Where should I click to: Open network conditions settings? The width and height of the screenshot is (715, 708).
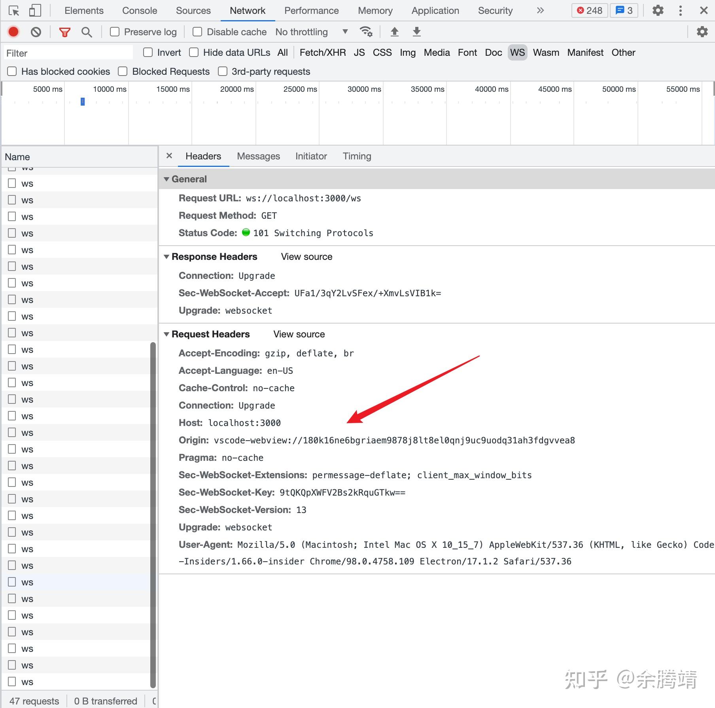pos(366,32)
